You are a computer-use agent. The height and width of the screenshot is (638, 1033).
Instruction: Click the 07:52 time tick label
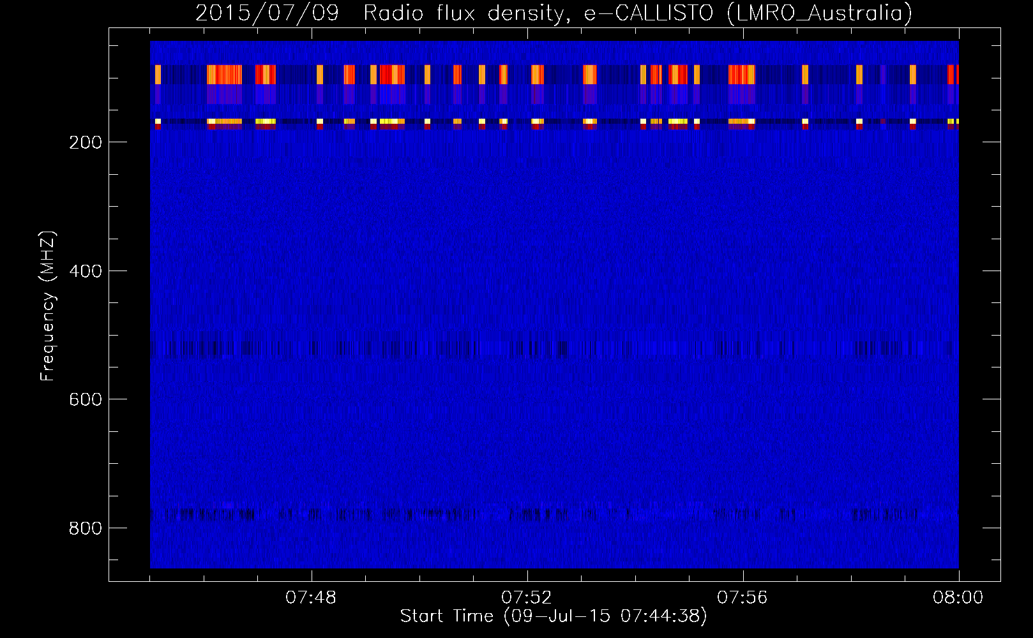(x=527, y=598)
